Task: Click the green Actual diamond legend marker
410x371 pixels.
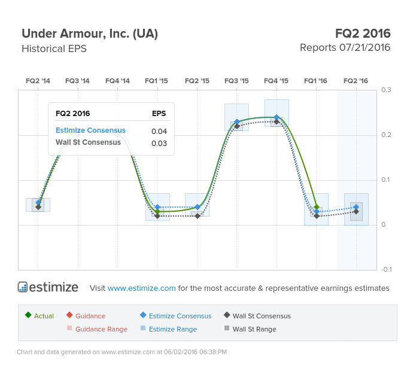Action: click(x=28, y=315)
